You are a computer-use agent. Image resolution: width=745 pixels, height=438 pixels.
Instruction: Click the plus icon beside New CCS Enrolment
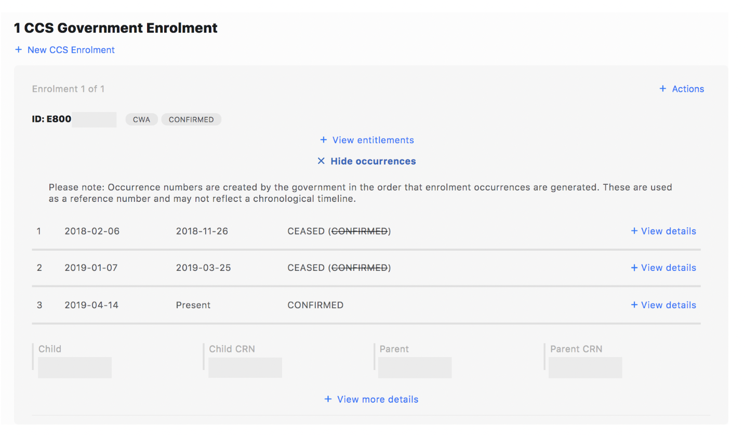[18, 50]
